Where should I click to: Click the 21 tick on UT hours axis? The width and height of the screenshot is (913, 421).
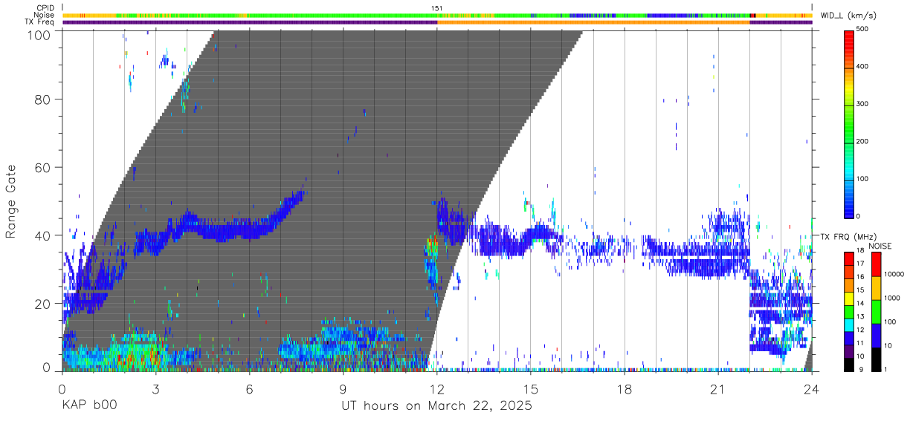point(718,389)
